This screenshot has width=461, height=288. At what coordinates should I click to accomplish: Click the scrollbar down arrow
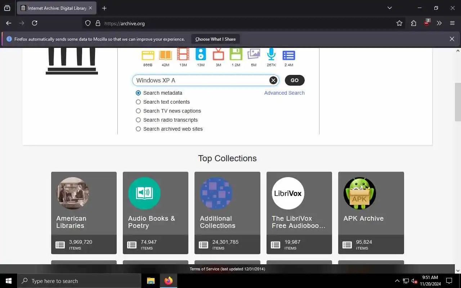[x=458, y=270]
